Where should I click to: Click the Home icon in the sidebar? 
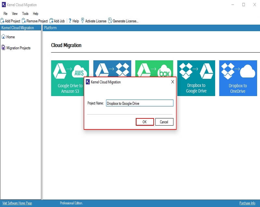[x=3, y=37]
